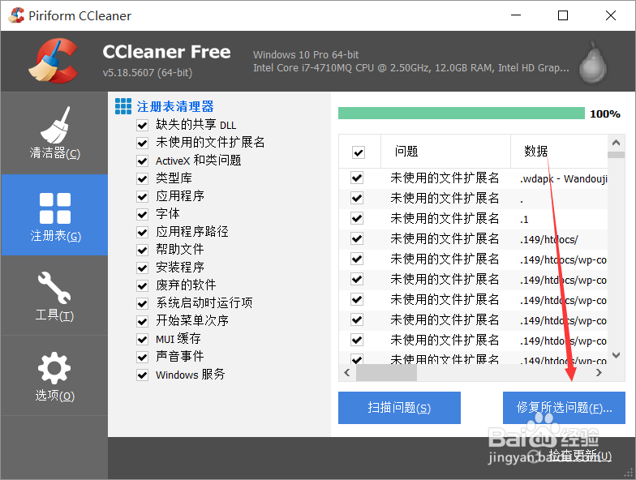Image resolution: width=636 pixels, height=480 pixels.
Task: Click the CCleaner logo in header
Action: coord(54,62)
